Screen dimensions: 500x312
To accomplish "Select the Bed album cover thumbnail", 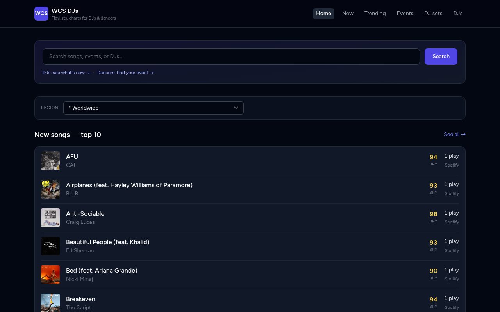I will (50, 275).
